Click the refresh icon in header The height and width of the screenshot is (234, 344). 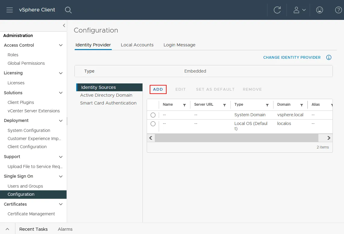pos(277,10)
